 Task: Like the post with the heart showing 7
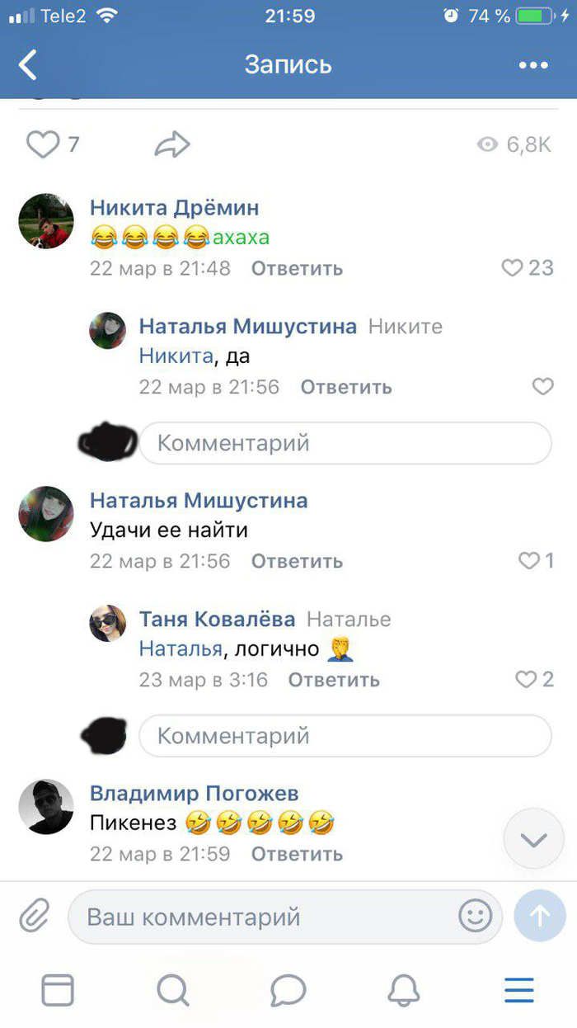(43, 145)
